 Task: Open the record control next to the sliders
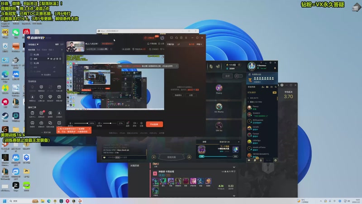point(134,124)
